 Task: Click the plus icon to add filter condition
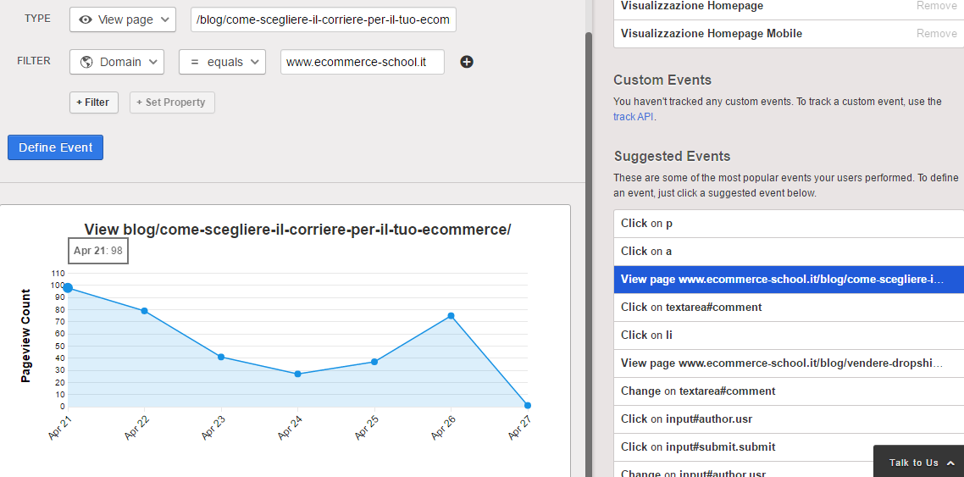pyautogui.click(x=466, y=62)
